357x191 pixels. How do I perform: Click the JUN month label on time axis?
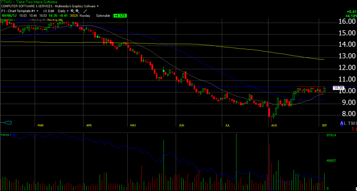coord(181,125)
